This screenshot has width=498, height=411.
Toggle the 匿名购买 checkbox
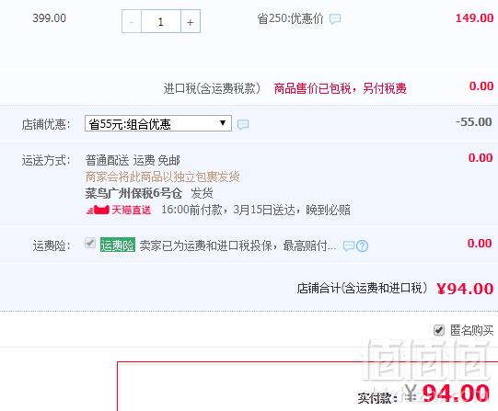coord(438,330)
